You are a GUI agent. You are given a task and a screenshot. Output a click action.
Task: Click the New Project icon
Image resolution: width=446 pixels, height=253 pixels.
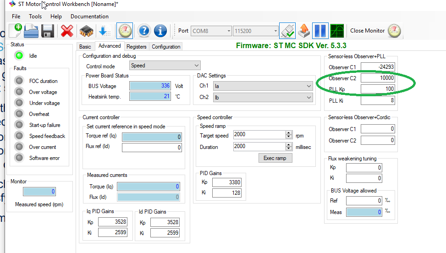pyautogui.click(x=16, y=31)
